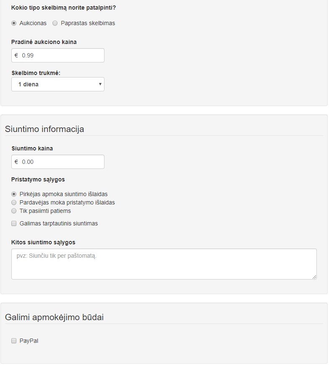Choose Tik pasiimti patiems delivery option
This screenshot has height=365, width=329.
click(x=14, y=211)
